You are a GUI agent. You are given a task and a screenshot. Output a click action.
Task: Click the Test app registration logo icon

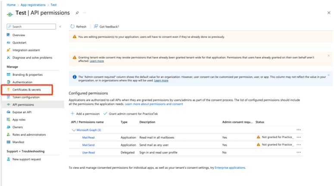pos(10,14)
